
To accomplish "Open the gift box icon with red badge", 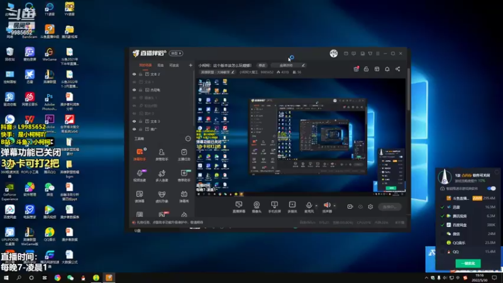I will point(356,69).
